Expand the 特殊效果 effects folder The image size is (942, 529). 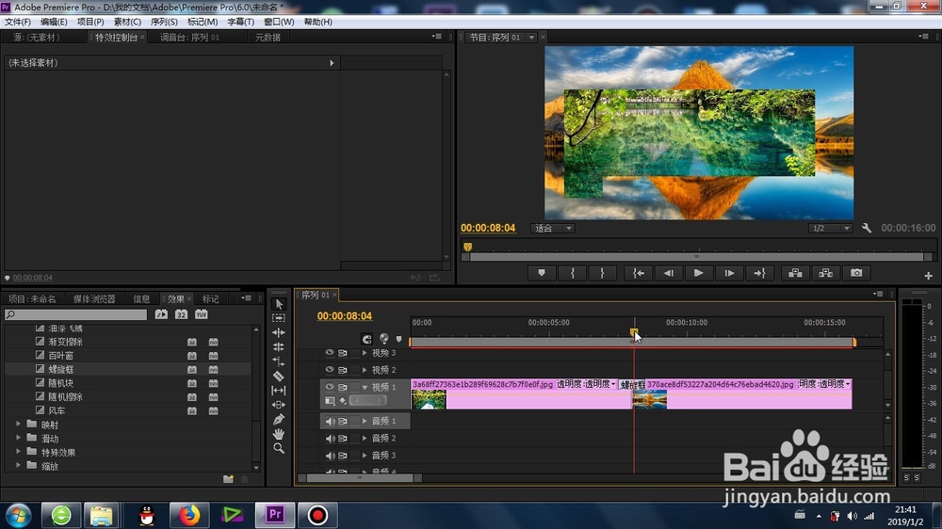tap(18, 452)
